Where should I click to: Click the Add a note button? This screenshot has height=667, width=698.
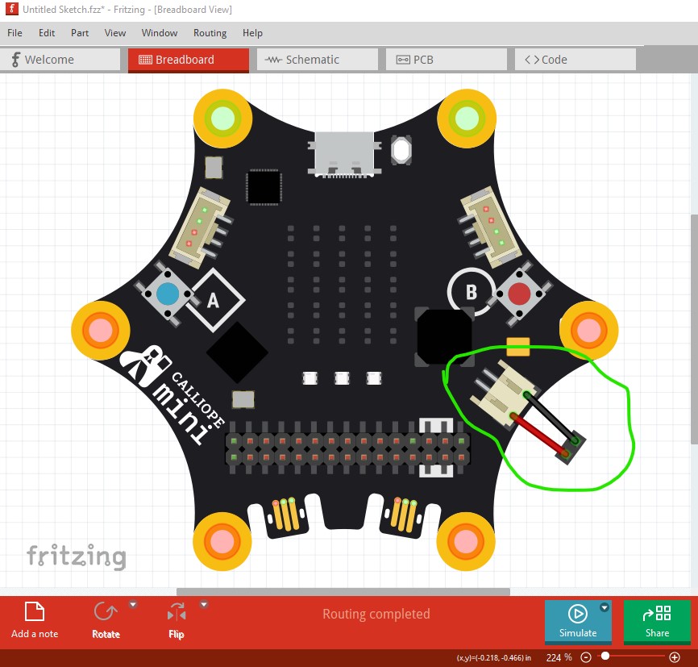pos(35,619)
